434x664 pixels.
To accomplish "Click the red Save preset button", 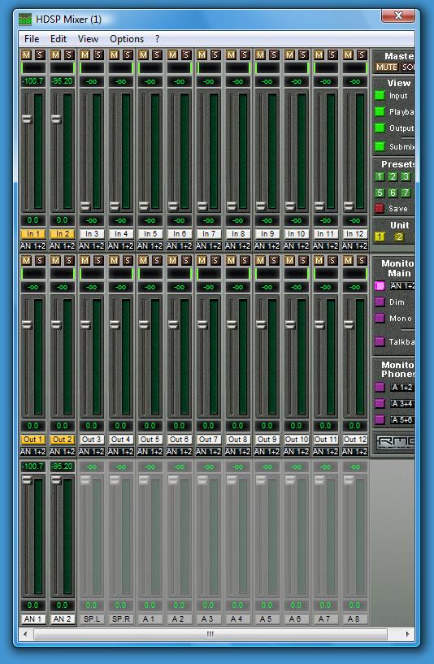I will tap(380, 208).
